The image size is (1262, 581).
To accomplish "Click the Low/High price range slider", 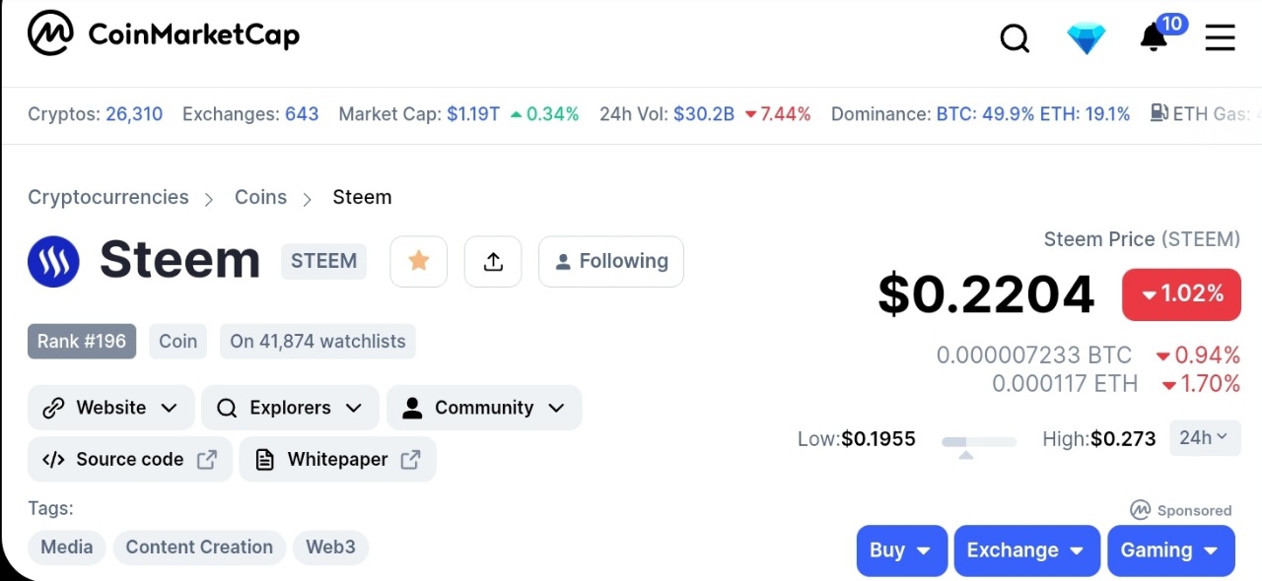I will [x=978, y=442].
